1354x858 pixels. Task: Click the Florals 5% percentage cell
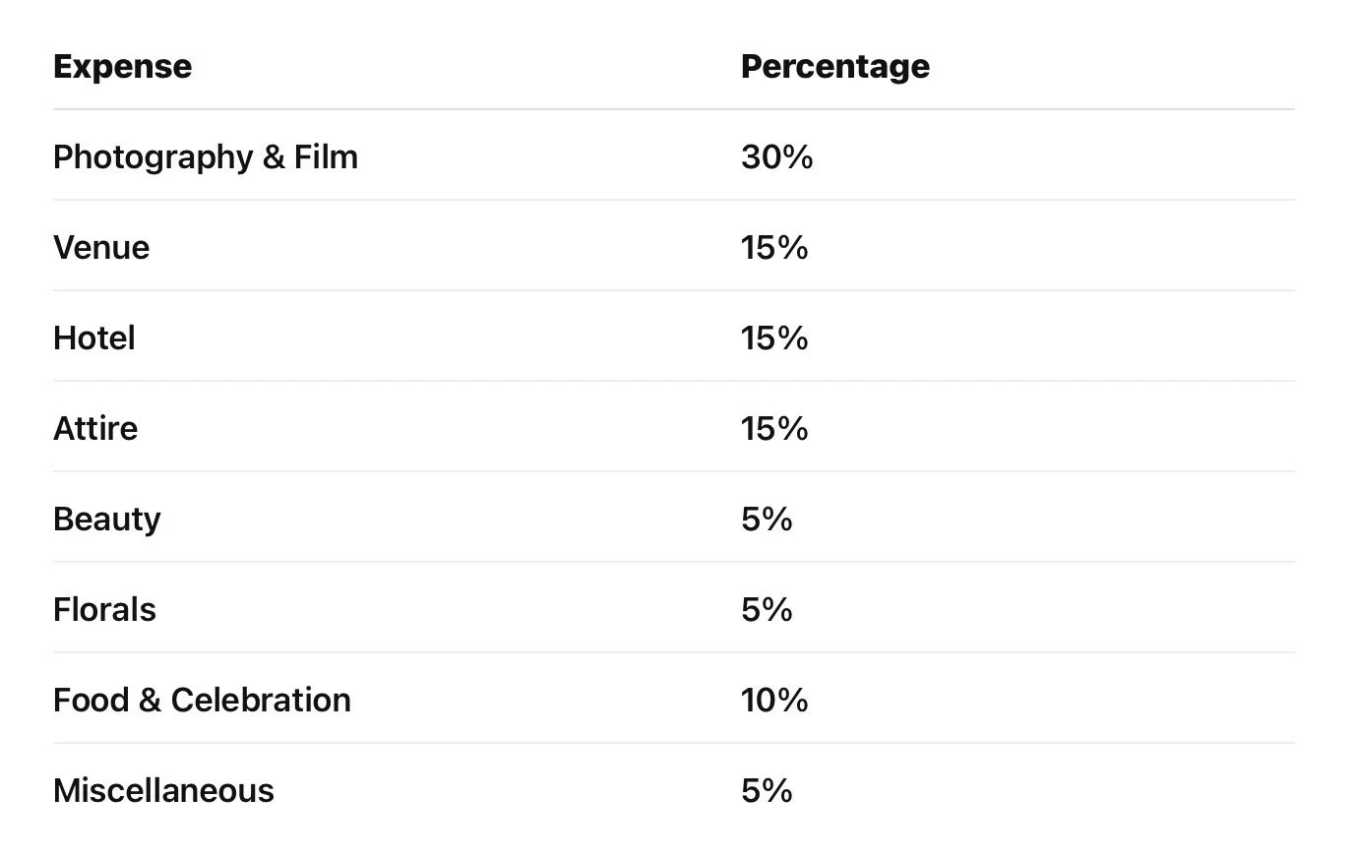[767, 610]
